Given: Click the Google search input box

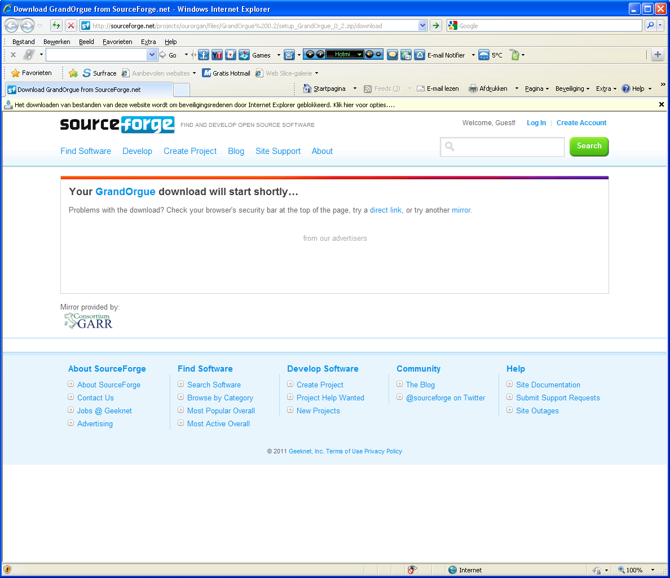Looking at the screenshot, I should [544, 25].
